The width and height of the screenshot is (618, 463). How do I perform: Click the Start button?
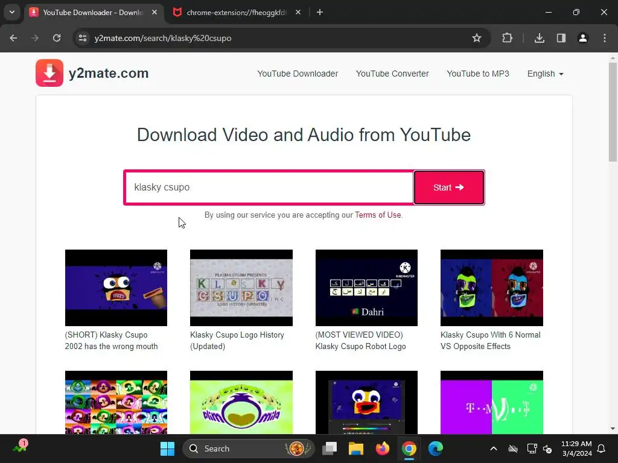coord(449,187)
